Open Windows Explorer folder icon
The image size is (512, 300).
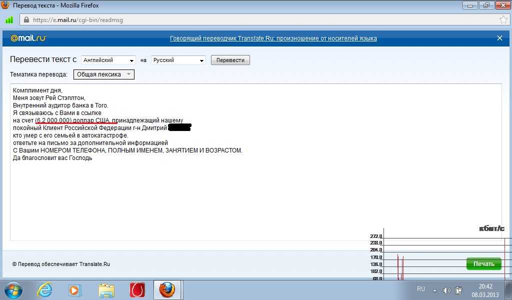tap(106, 290)
